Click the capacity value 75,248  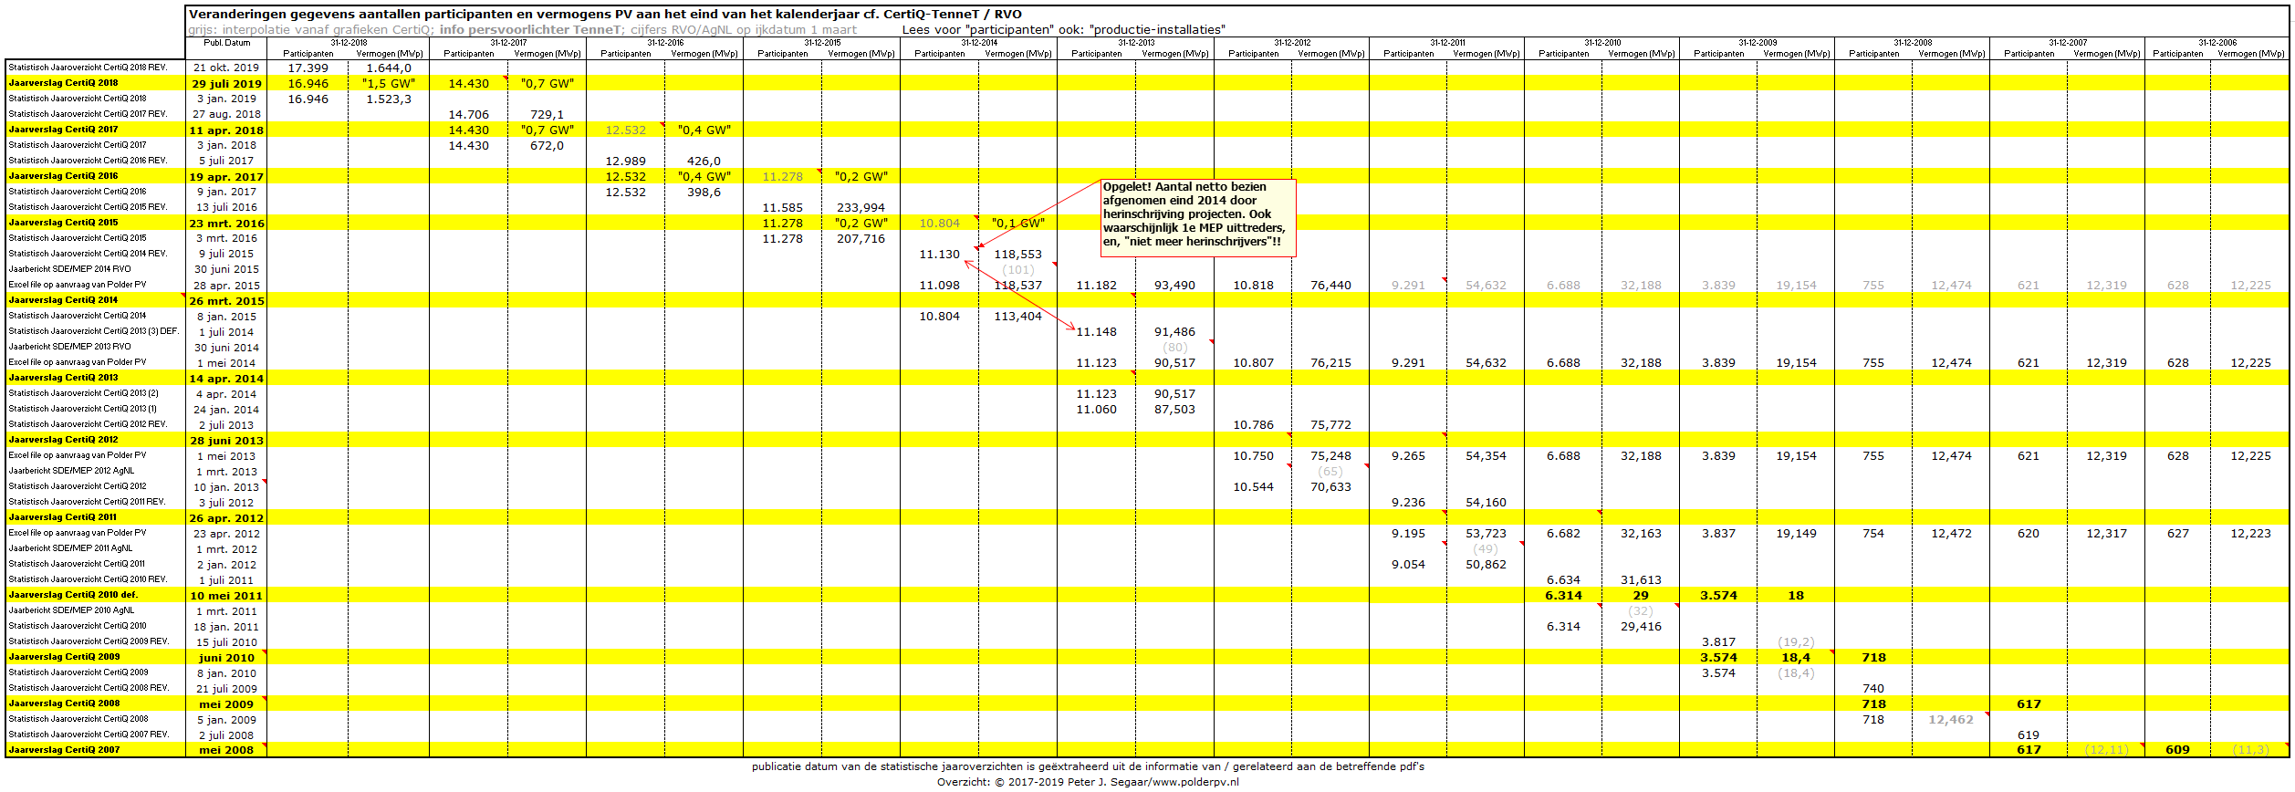(1331, 455)
